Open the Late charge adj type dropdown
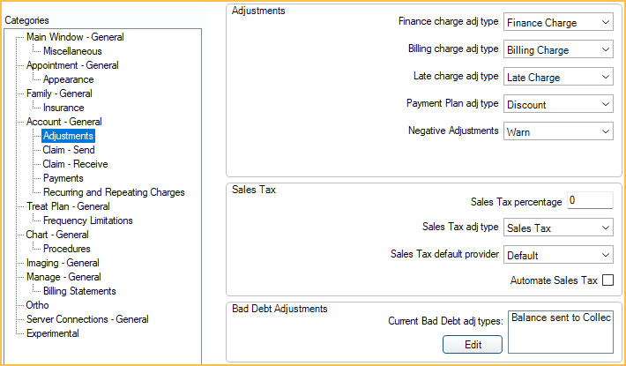The image size is (626, 366). coord(559,78)
